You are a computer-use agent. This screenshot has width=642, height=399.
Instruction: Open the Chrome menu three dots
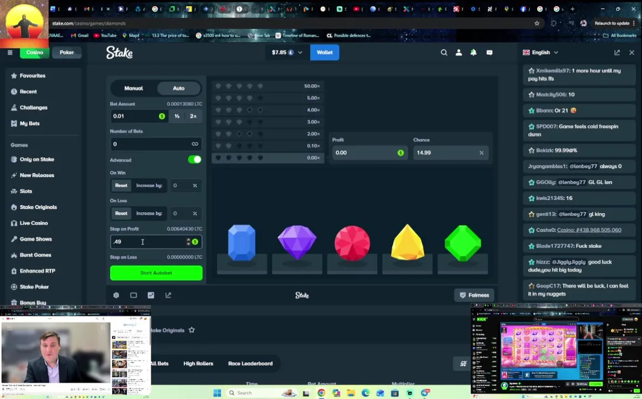[x=634, y=23]
